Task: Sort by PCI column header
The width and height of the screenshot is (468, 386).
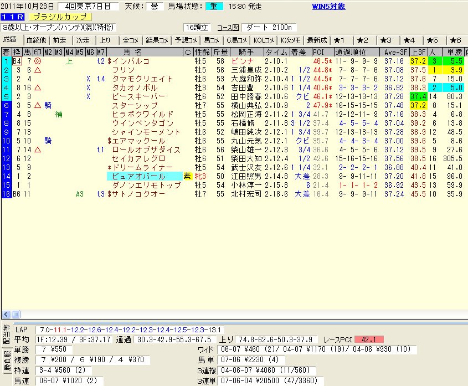Action: (322, 52)
